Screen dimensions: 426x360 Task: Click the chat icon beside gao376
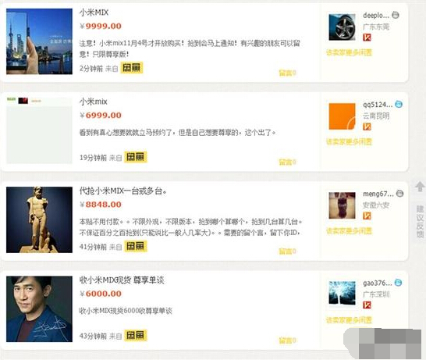tap(398, 283)
